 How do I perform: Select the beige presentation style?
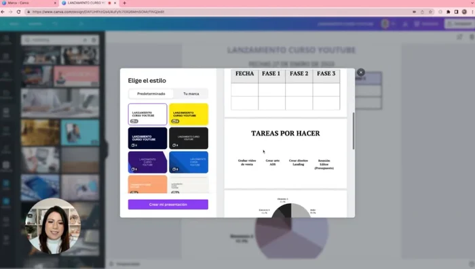[x=189, y=184]
